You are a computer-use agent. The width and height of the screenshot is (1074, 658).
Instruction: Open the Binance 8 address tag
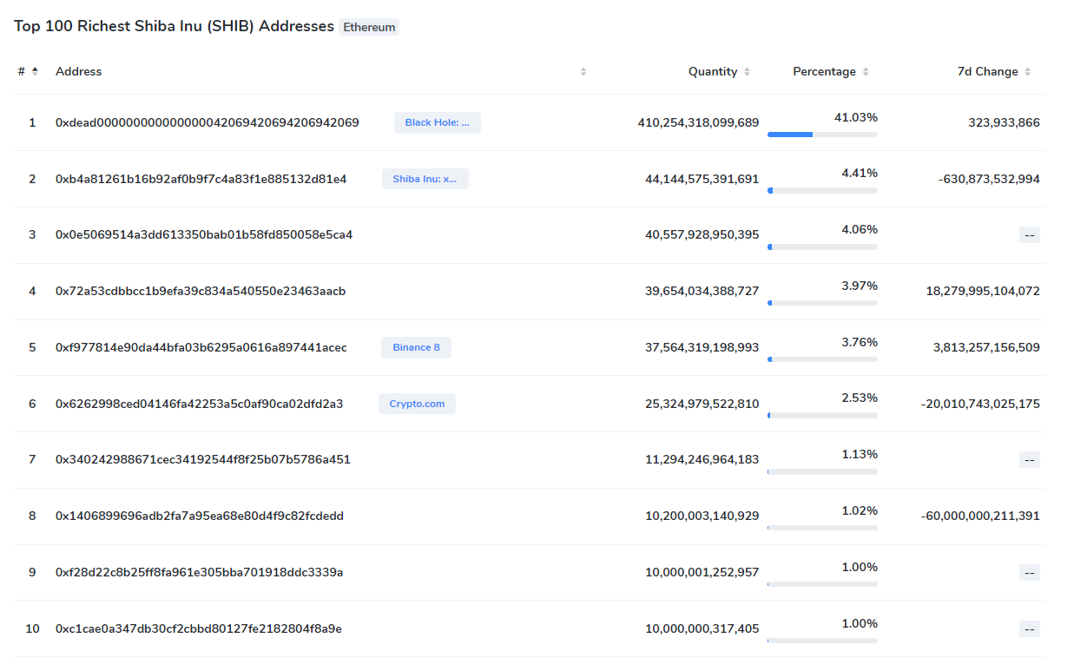[x=416, y=347]
